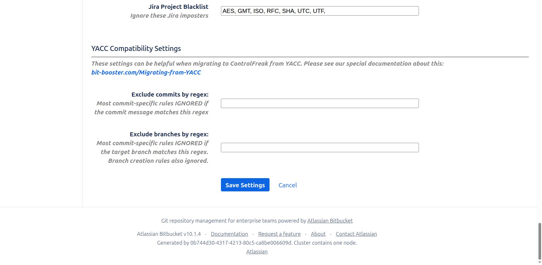
Task: Open the Atlassian Bitbucket link in footer
Action: (330, 221)
